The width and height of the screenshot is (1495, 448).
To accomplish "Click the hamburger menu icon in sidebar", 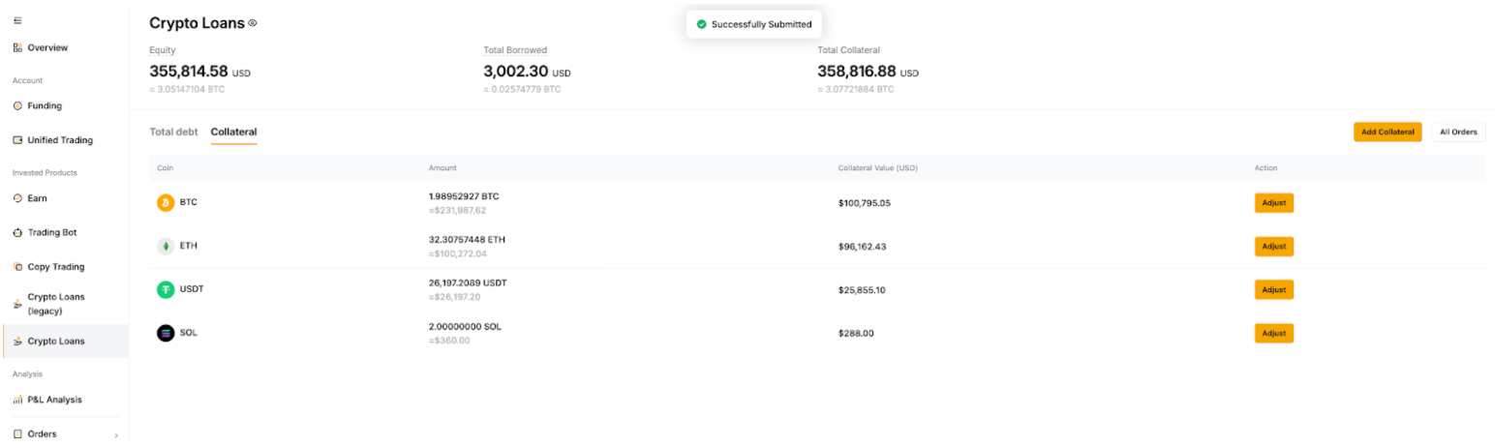I will point(17,20).
